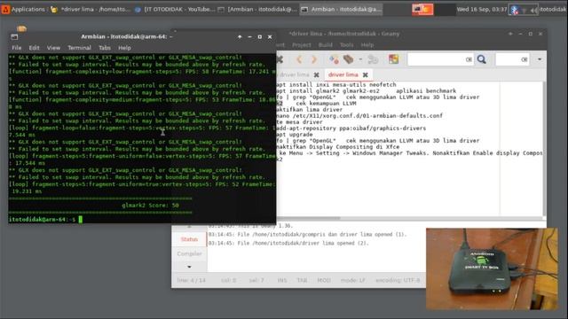Viewport: 568px width, 319px height.
Task: Click the 'apt upgrade' line in Geany editor
Action: tap(295, 134)
